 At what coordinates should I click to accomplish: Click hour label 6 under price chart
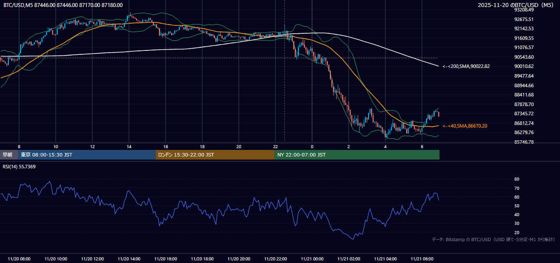422,146
